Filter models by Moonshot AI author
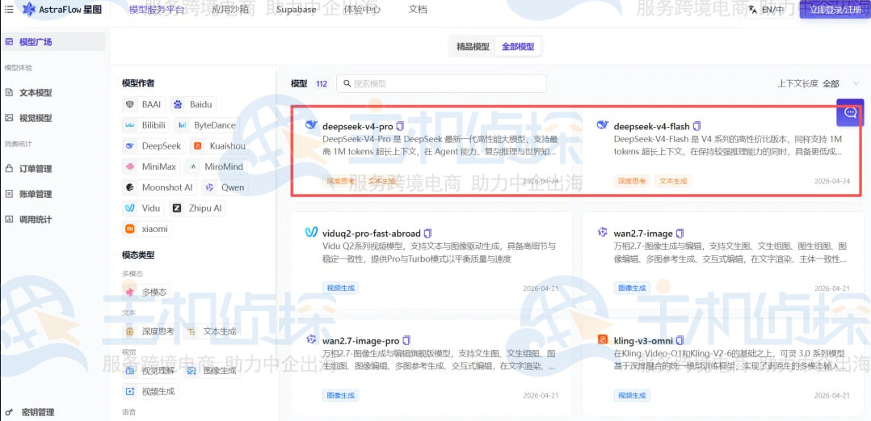Viewport: 871px width, 421px height. coord(159,187)
